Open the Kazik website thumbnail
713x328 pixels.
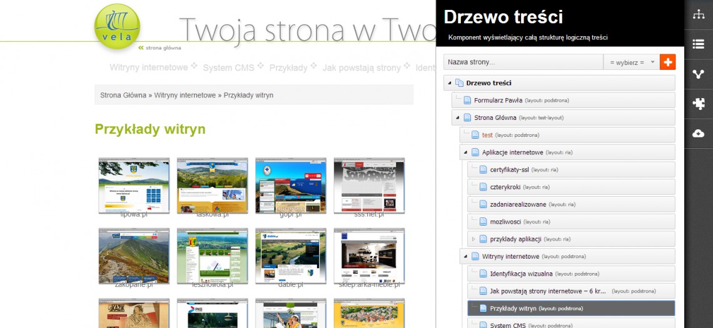[134, 313]
